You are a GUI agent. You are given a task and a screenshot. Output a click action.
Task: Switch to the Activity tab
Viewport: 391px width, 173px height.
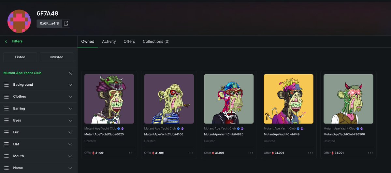coord(109,41)
